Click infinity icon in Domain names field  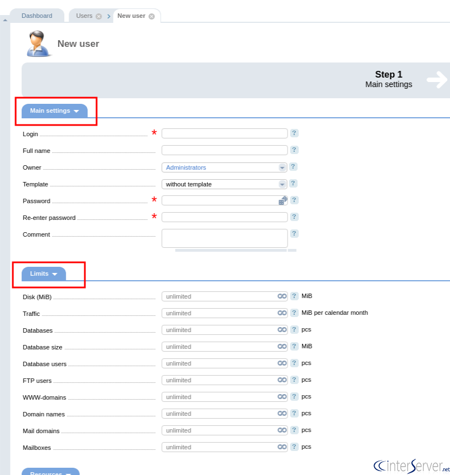tap(282, 414)
